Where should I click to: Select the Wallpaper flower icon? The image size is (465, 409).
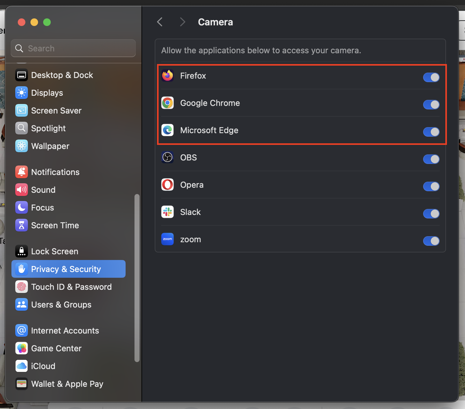(22, 146)
